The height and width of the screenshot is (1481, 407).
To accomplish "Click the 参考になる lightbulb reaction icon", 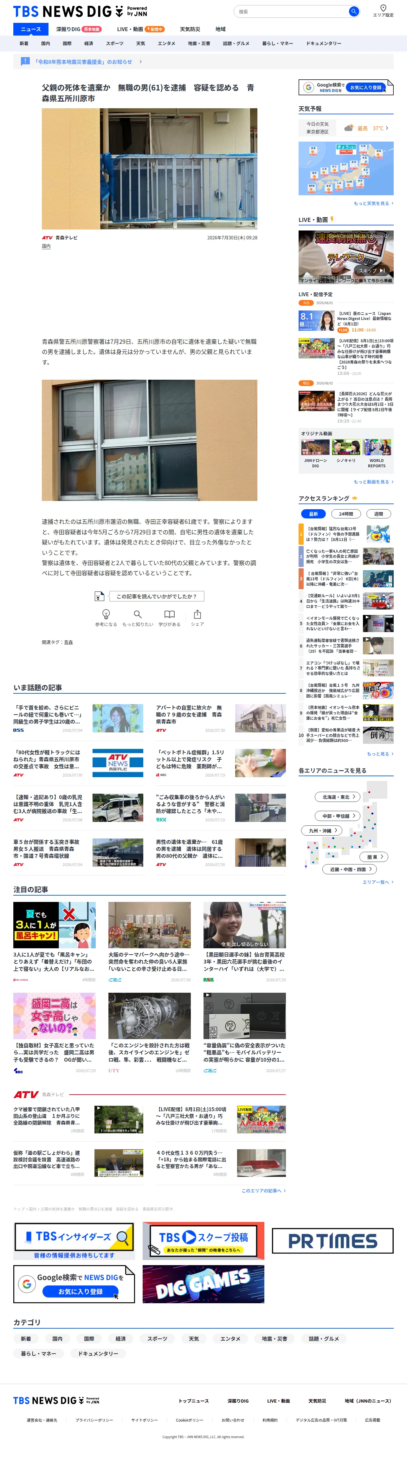I will pyautogui.click(x=106, y=614).
